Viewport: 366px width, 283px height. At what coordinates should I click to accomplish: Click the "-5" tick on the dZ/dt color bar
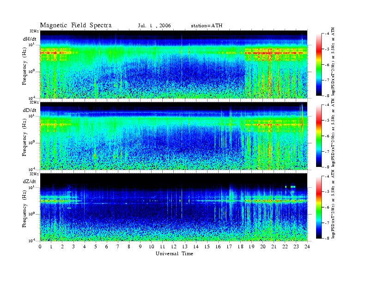click(327, 192)
